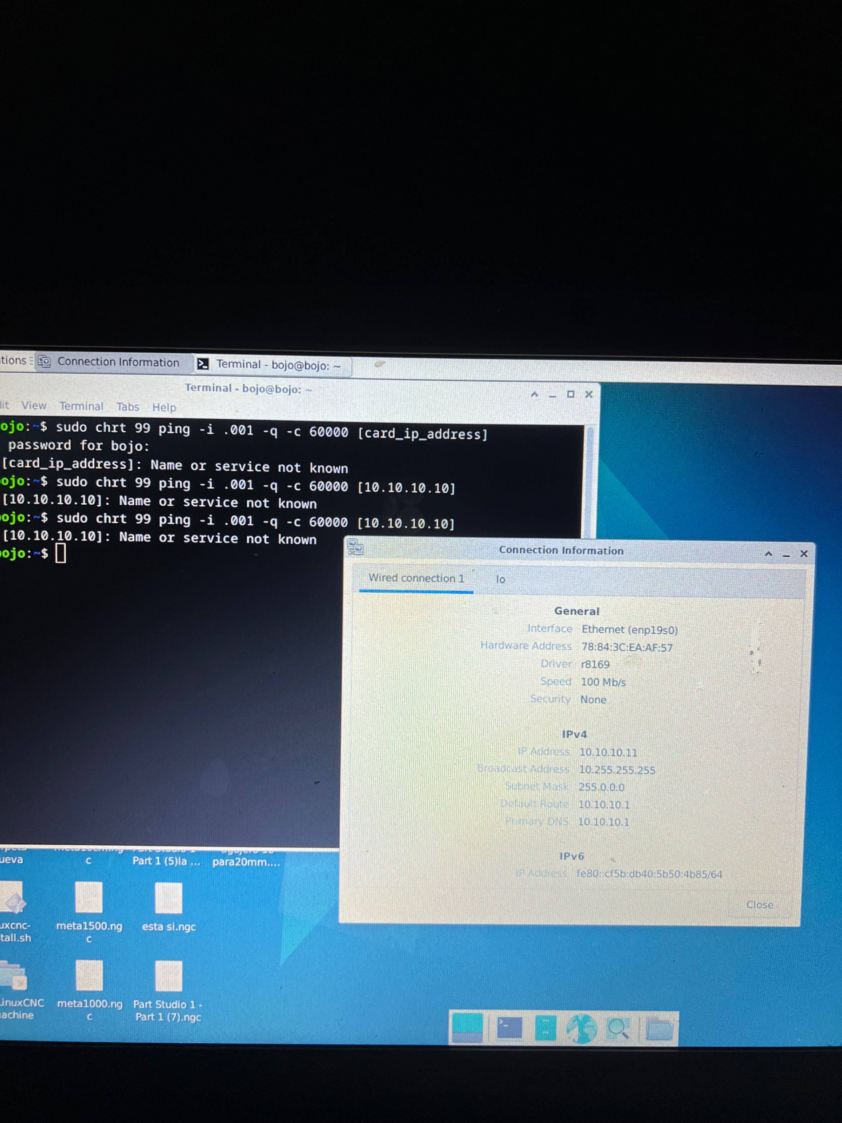The height and width of the screenshot is (1123, 842).
Task: Open meta1500.ngc desktop file icon
Action: pyautogui.click(x=89, y=898)
